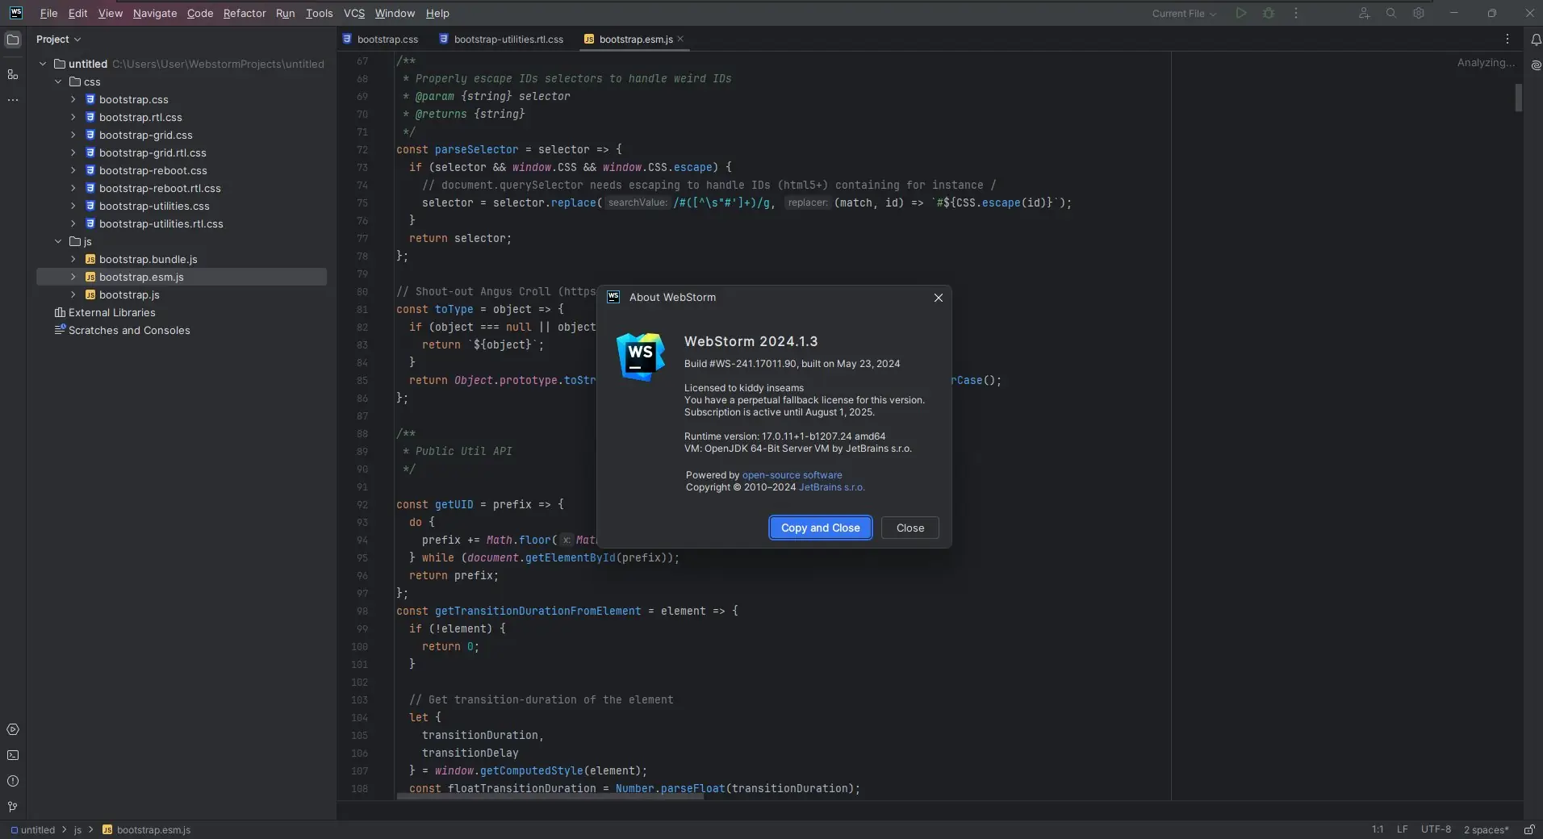Open the Navigate menu
Viewport: 1543px width, 839px height.
pos(155,13)
